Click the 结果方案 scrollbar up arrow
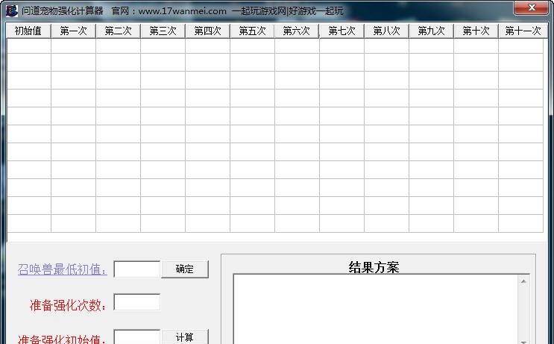Image resolution: width=554 pixels, height=344 pixels. coord(523,281)
